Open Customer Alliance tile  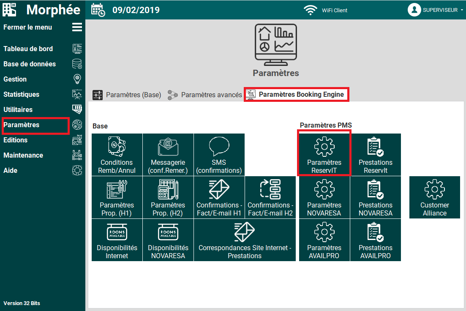point(435,197)
